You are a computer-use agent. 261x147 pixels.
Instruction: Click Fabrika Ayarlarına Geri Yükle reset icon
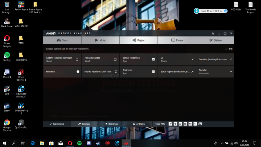point(116,72)
